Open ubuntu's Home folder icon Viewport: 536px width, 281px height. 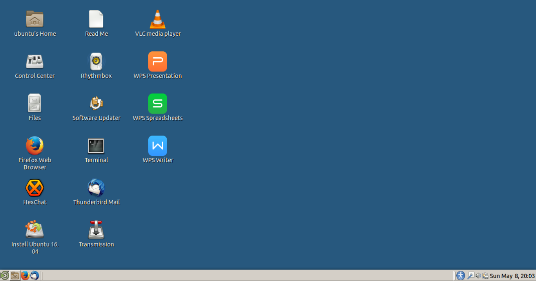click(35, 19)
